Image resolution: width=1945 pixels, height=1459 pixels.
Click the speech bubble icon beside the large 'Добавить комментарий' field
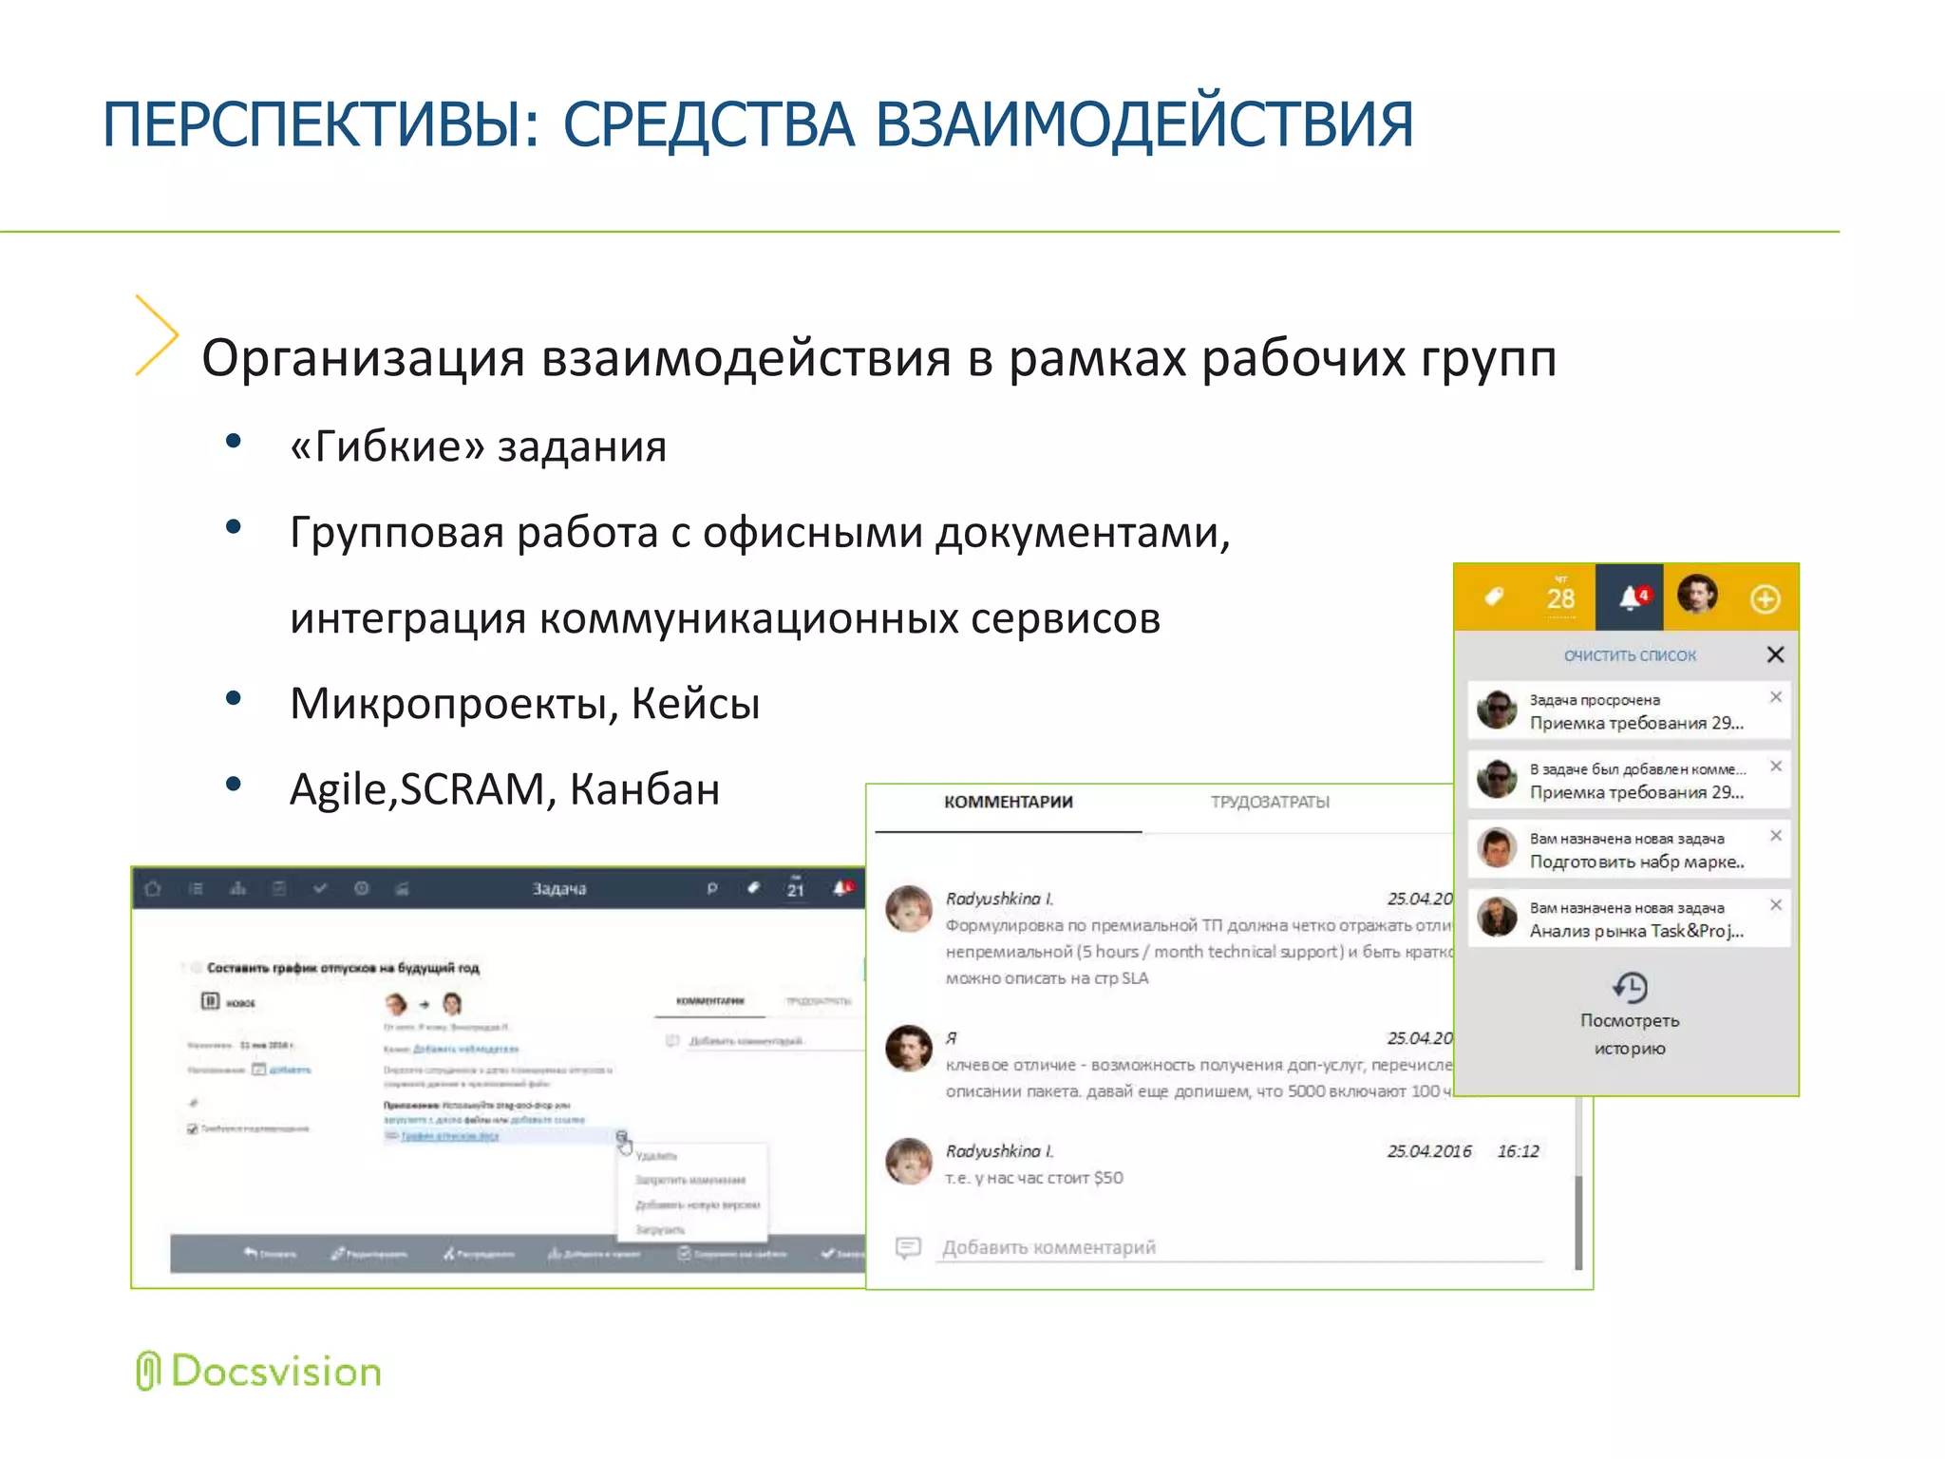click(x=908, y=1248)
